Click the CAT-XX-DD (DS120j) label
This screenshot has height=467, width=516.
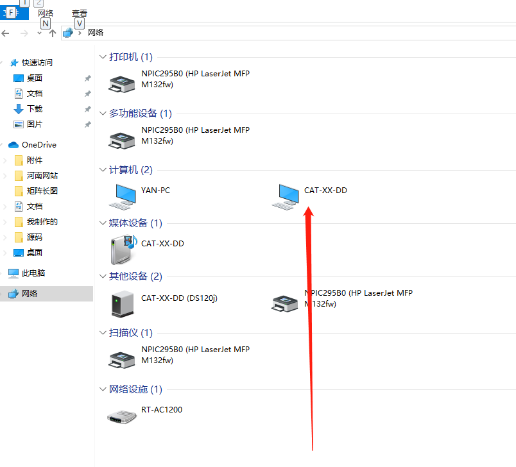tap(179, 298)
